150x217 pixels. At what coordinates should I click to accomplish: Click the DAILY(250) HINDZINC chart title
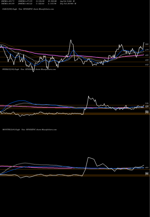[28, 9]
